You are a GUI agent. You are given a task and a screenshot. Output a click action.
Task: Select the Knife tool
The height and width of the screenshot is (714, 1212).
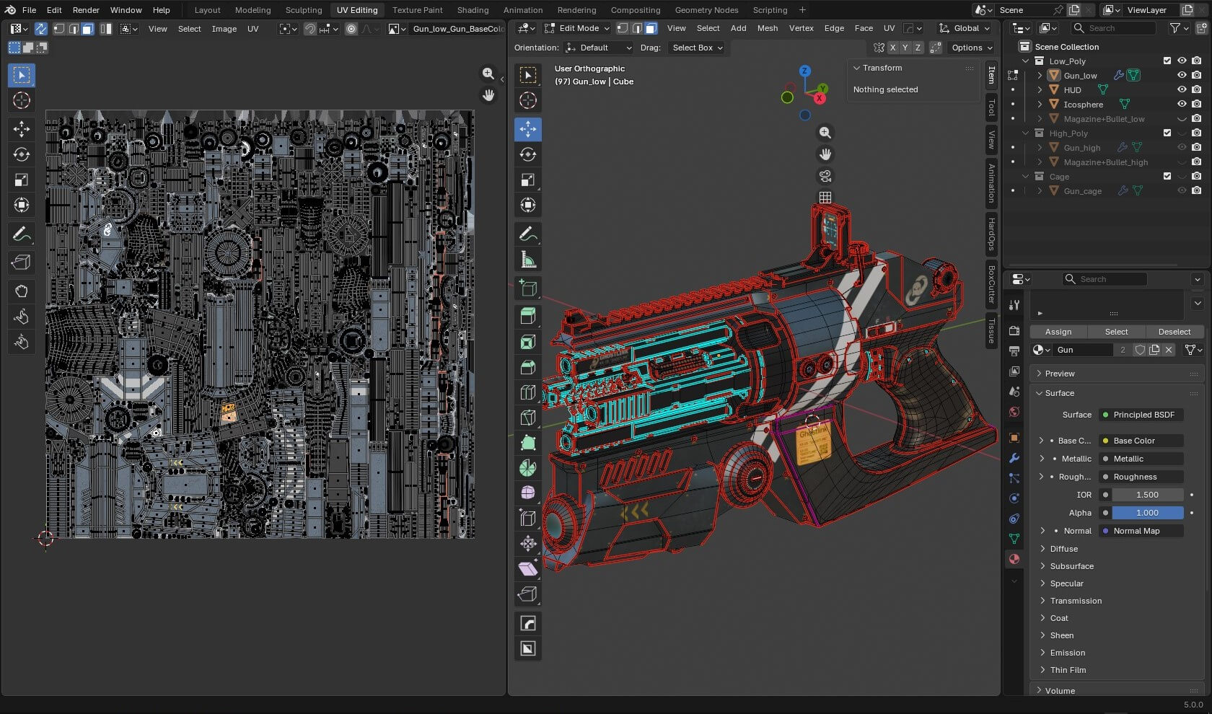click(x=528, y=418)
